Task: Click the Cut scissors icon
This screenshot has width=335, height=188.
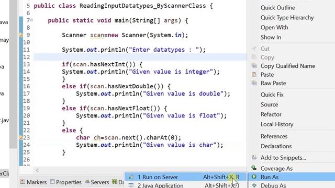Action: [x=254, y=49]
